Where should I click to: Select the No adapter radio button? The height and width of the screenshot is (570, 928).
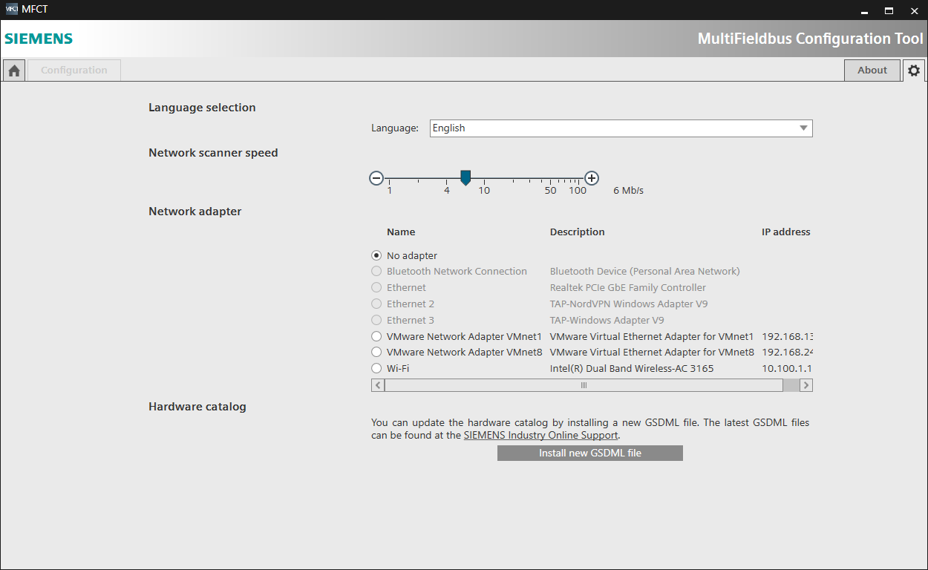pyautogui.click(x=376, y=255)
